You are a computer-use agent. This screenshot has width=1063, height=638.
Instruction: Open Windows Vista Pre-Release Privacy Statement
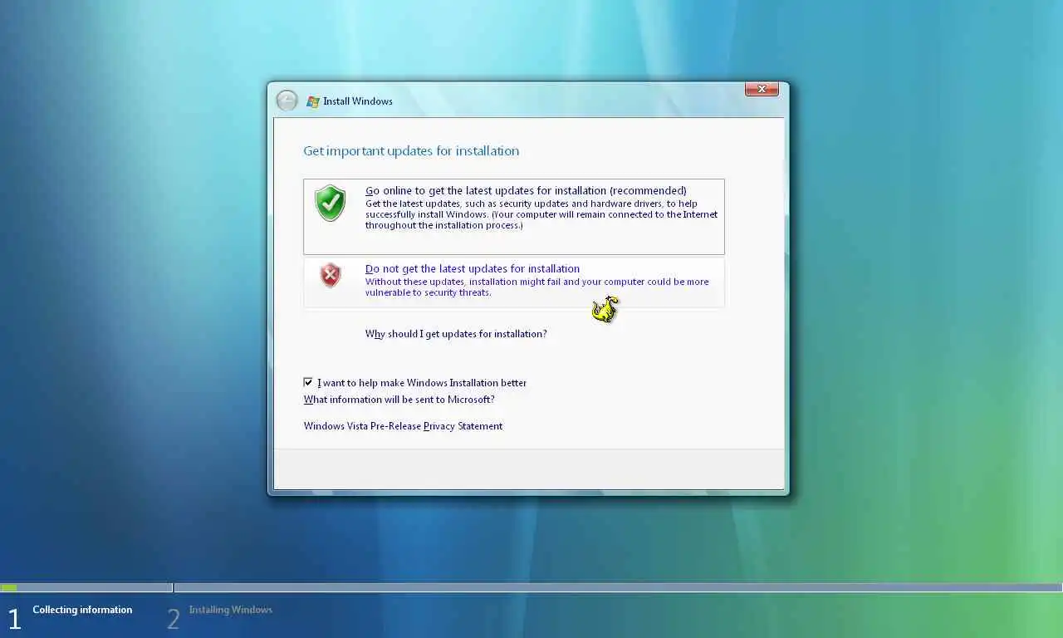click(x=403, y=426)
